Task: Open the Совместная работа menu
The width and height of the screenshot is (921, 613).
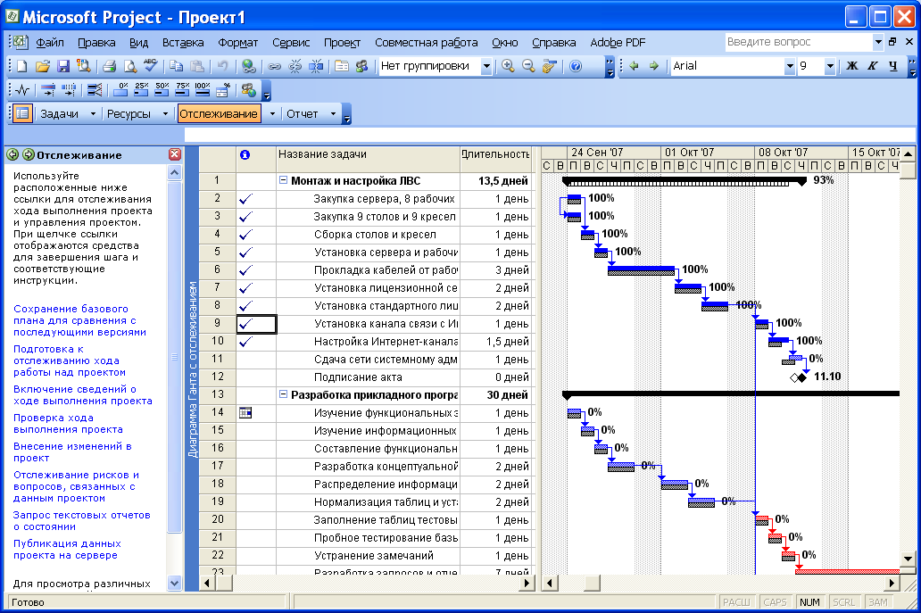Action: [x=427, y=42]
